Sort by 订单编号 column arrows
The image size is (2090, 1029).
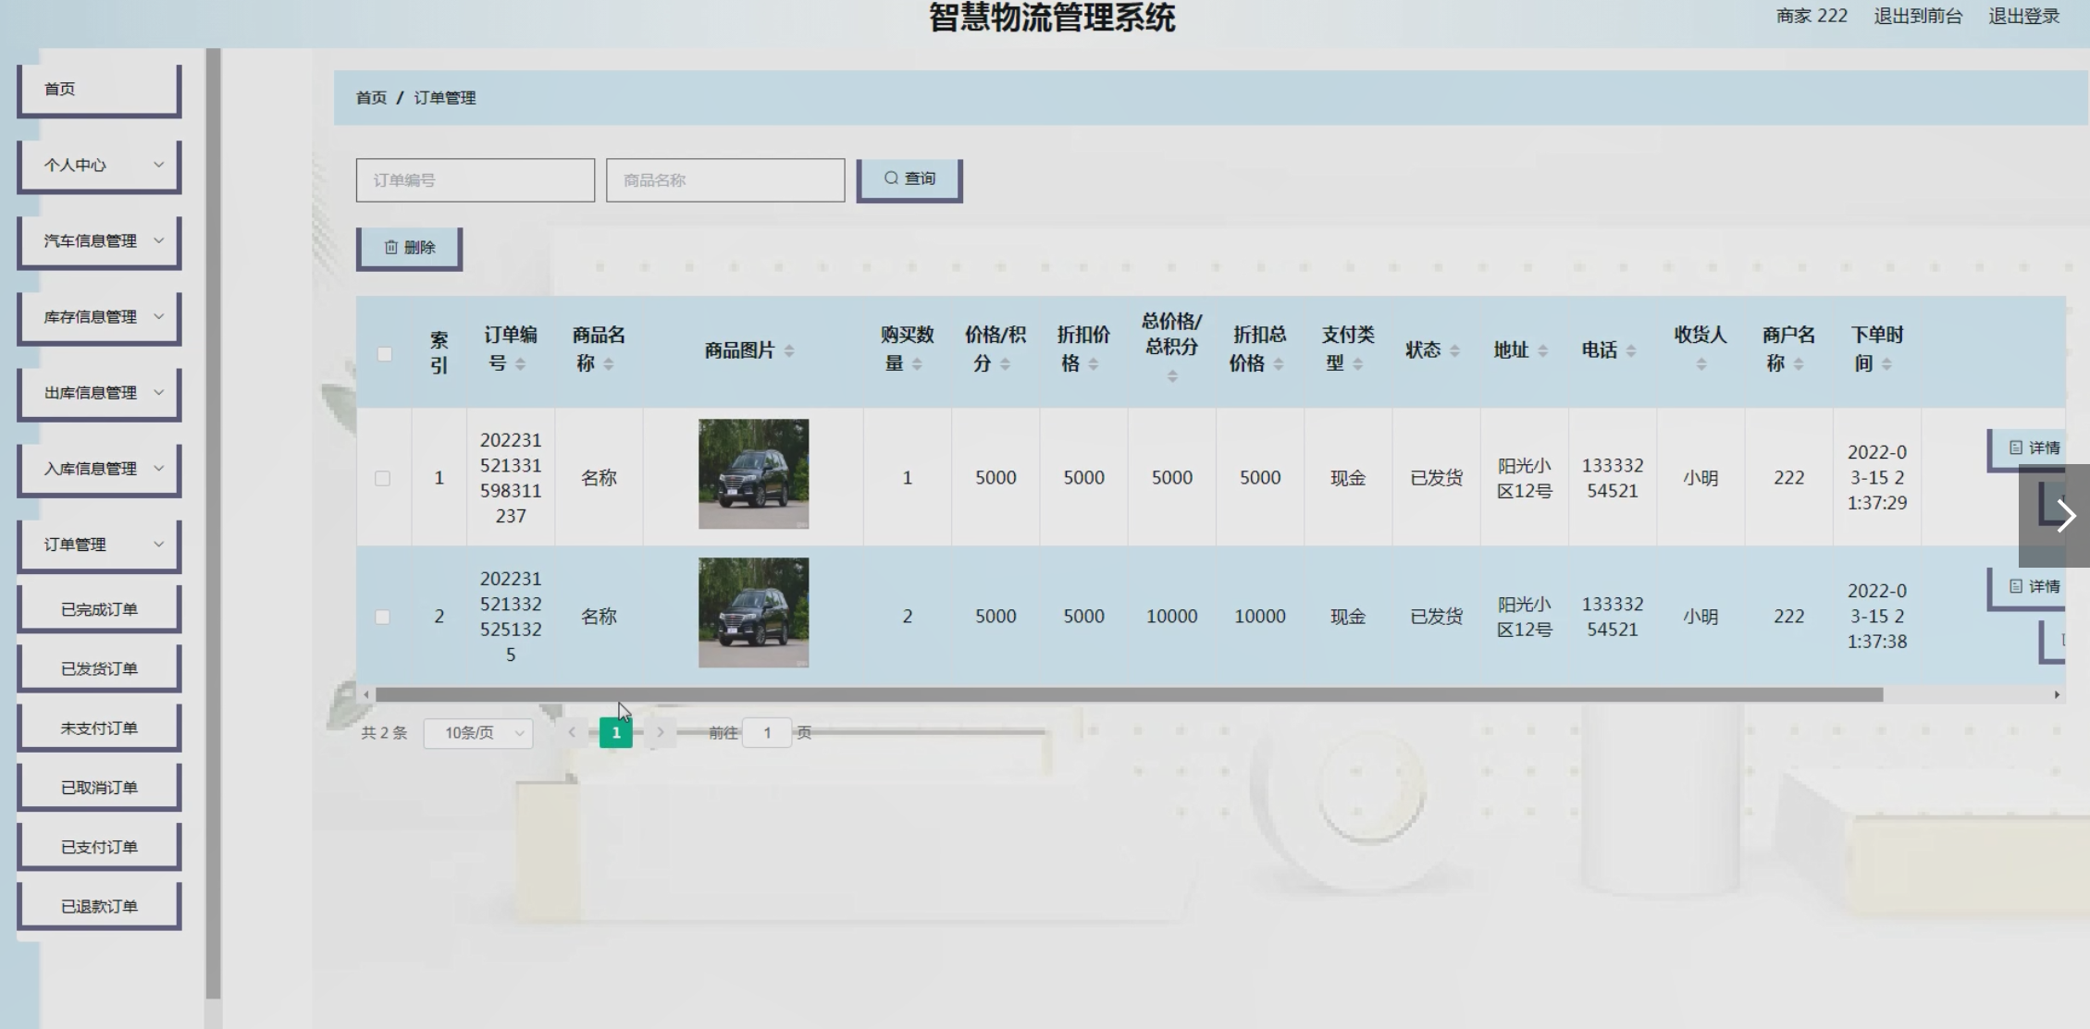[520, 364]
